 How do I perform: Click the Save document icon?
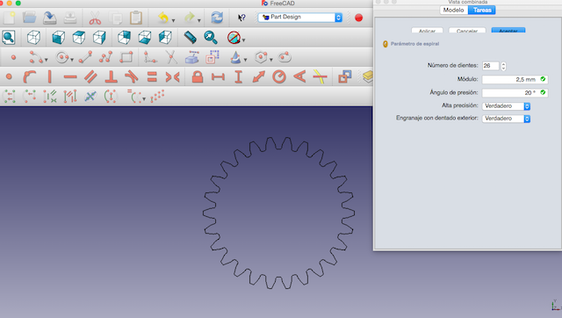50,18
